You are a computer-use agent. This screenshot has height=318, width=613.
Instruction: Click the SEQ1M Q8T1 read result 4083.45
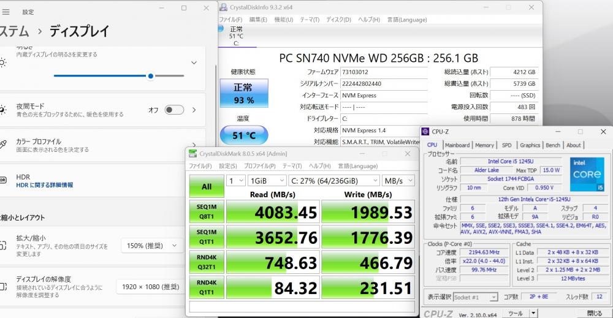click(x=273, y=212)
